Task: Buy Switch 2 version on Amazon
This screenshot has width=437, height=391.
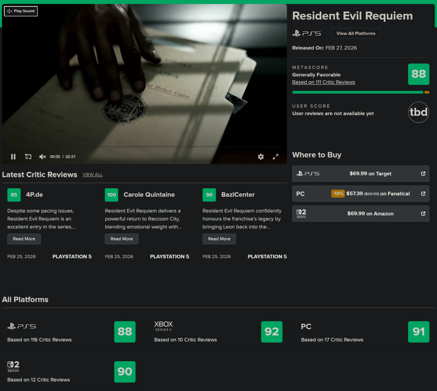Action: (360, 213)
